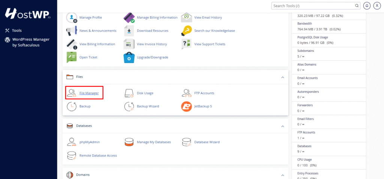Click the phpMyAdmin icon
Screen dimensions: 384x179
(x=71, y=142)
